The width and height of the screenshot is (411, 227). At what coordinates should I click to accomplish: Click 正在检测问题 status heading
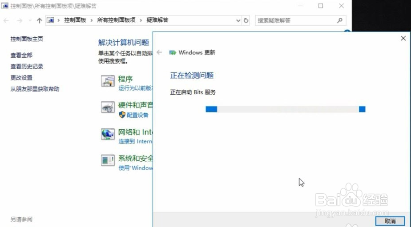point(192,76)
